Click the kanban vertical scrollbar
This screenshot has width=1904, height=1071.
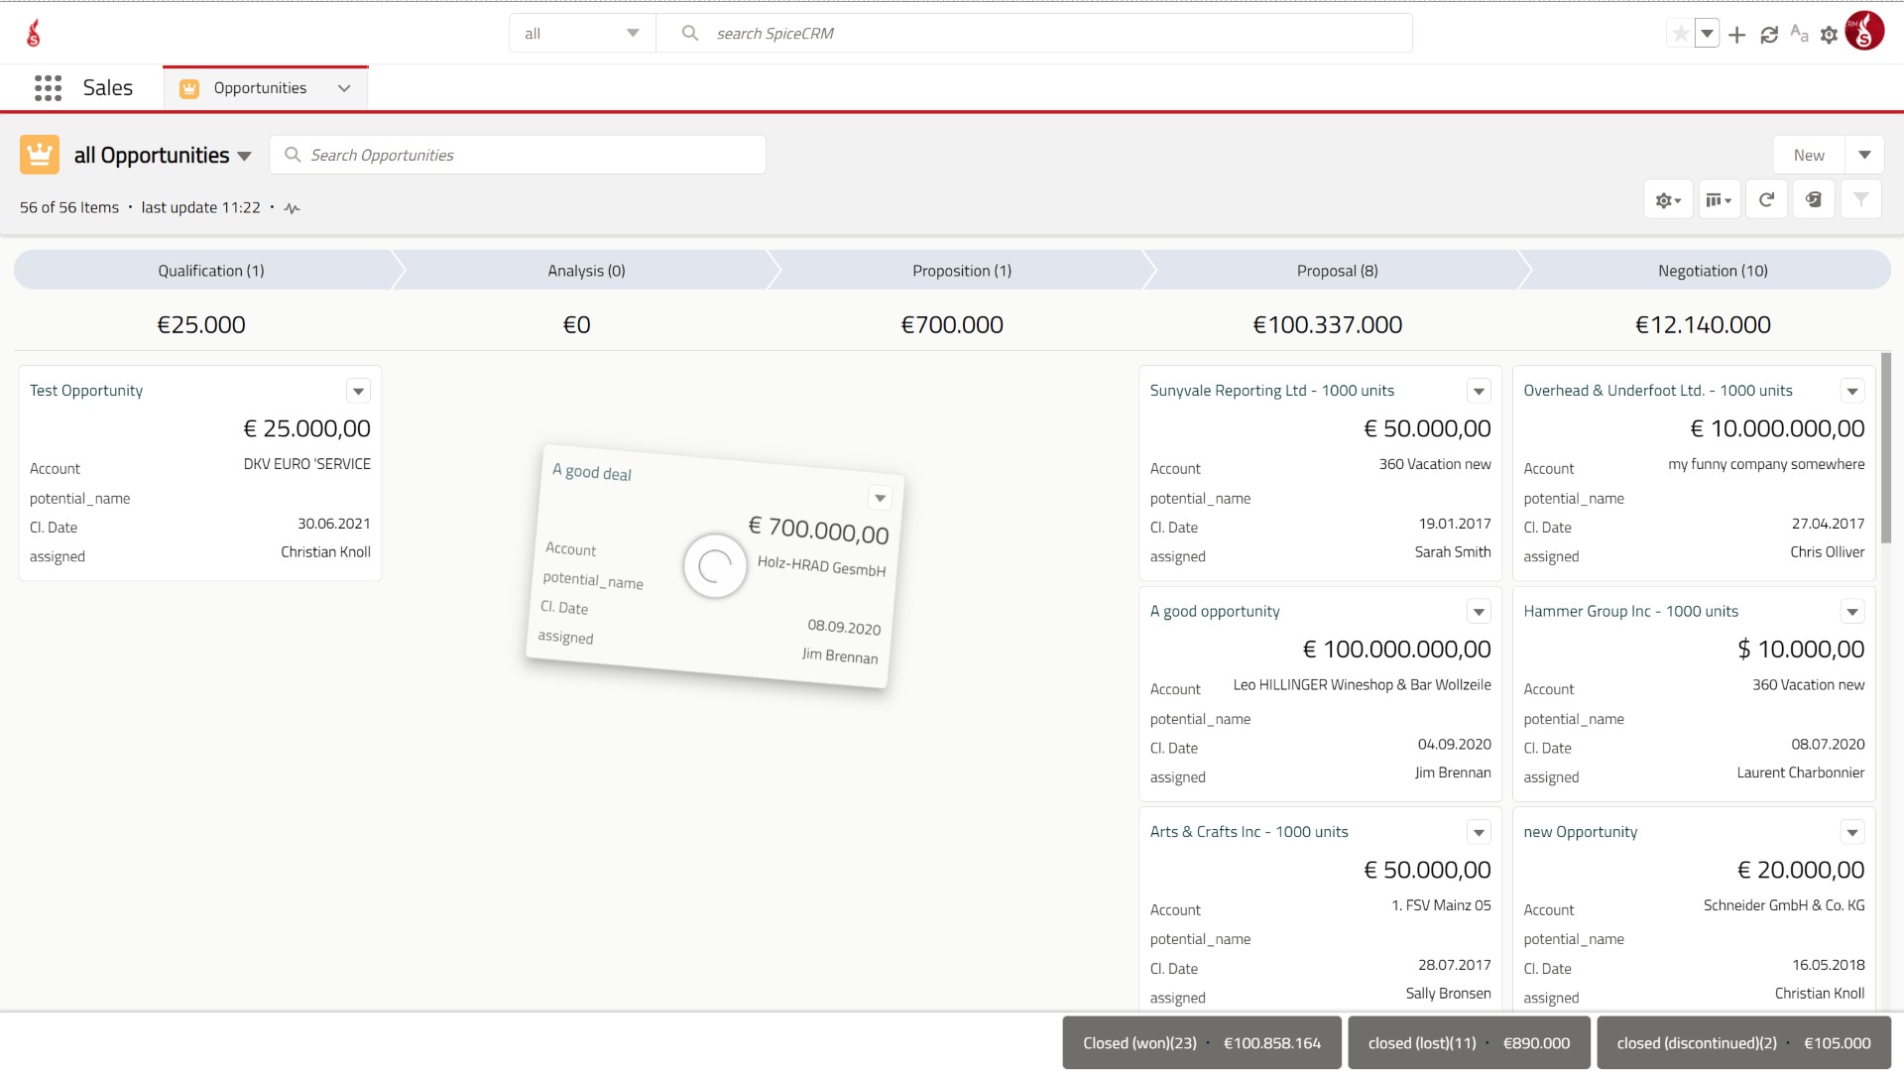coord(1886,448)
